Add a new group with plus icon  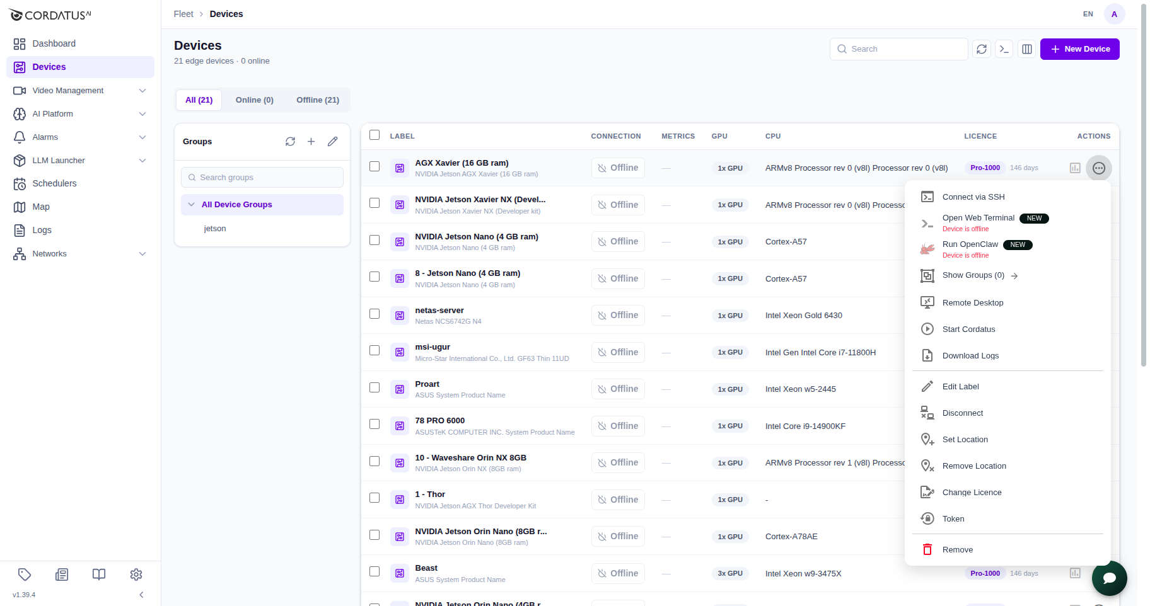coord(311,142)
